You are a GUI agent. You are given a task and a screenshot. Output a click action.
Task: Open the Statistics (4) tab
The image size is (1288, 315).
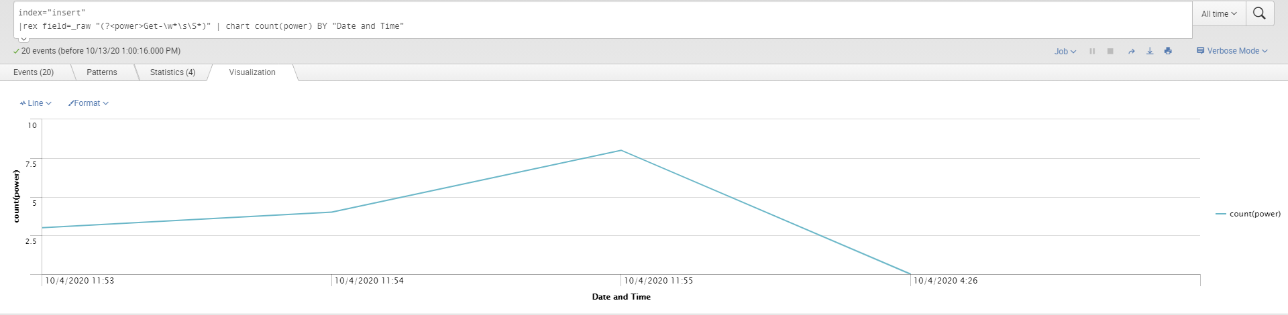click(x=172, y=72)
